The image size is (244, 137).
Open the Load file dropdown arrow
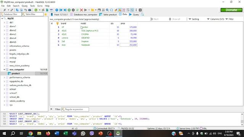(96, 10)
